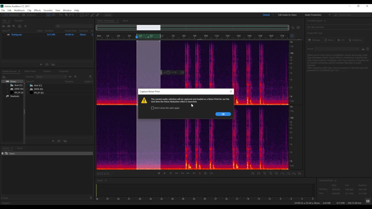Viewport: 372px width, 209px height.
Task: Expand Acer (C:) row in the contents list
Action: tap(27, 85)
